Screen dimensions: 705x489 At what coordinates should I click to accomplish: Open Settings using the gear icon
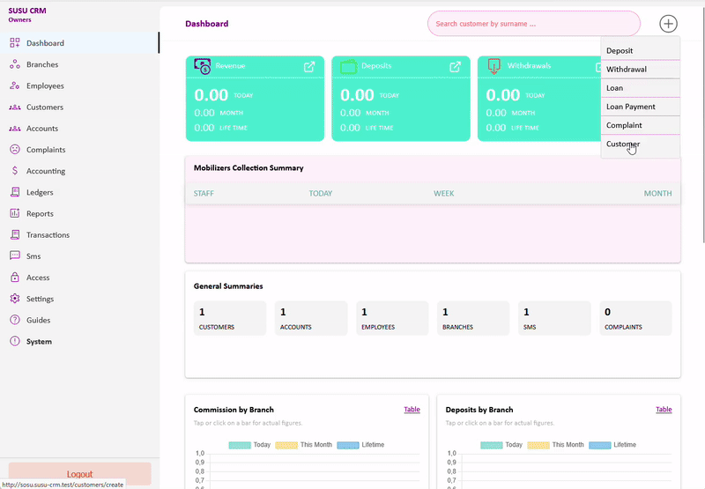click(14, 299)
